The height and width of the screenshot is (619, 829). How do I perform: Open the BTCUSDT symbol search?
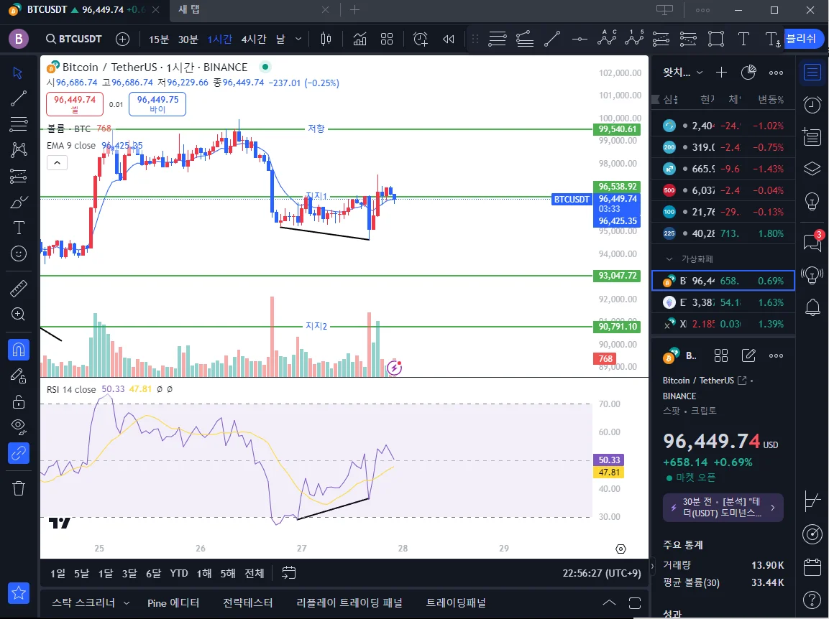tap(73, 39)
